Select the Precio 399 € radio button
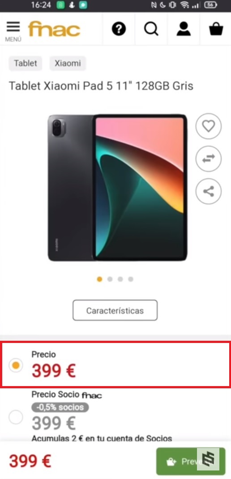This screenshot has width=231, height=479. 16,365
